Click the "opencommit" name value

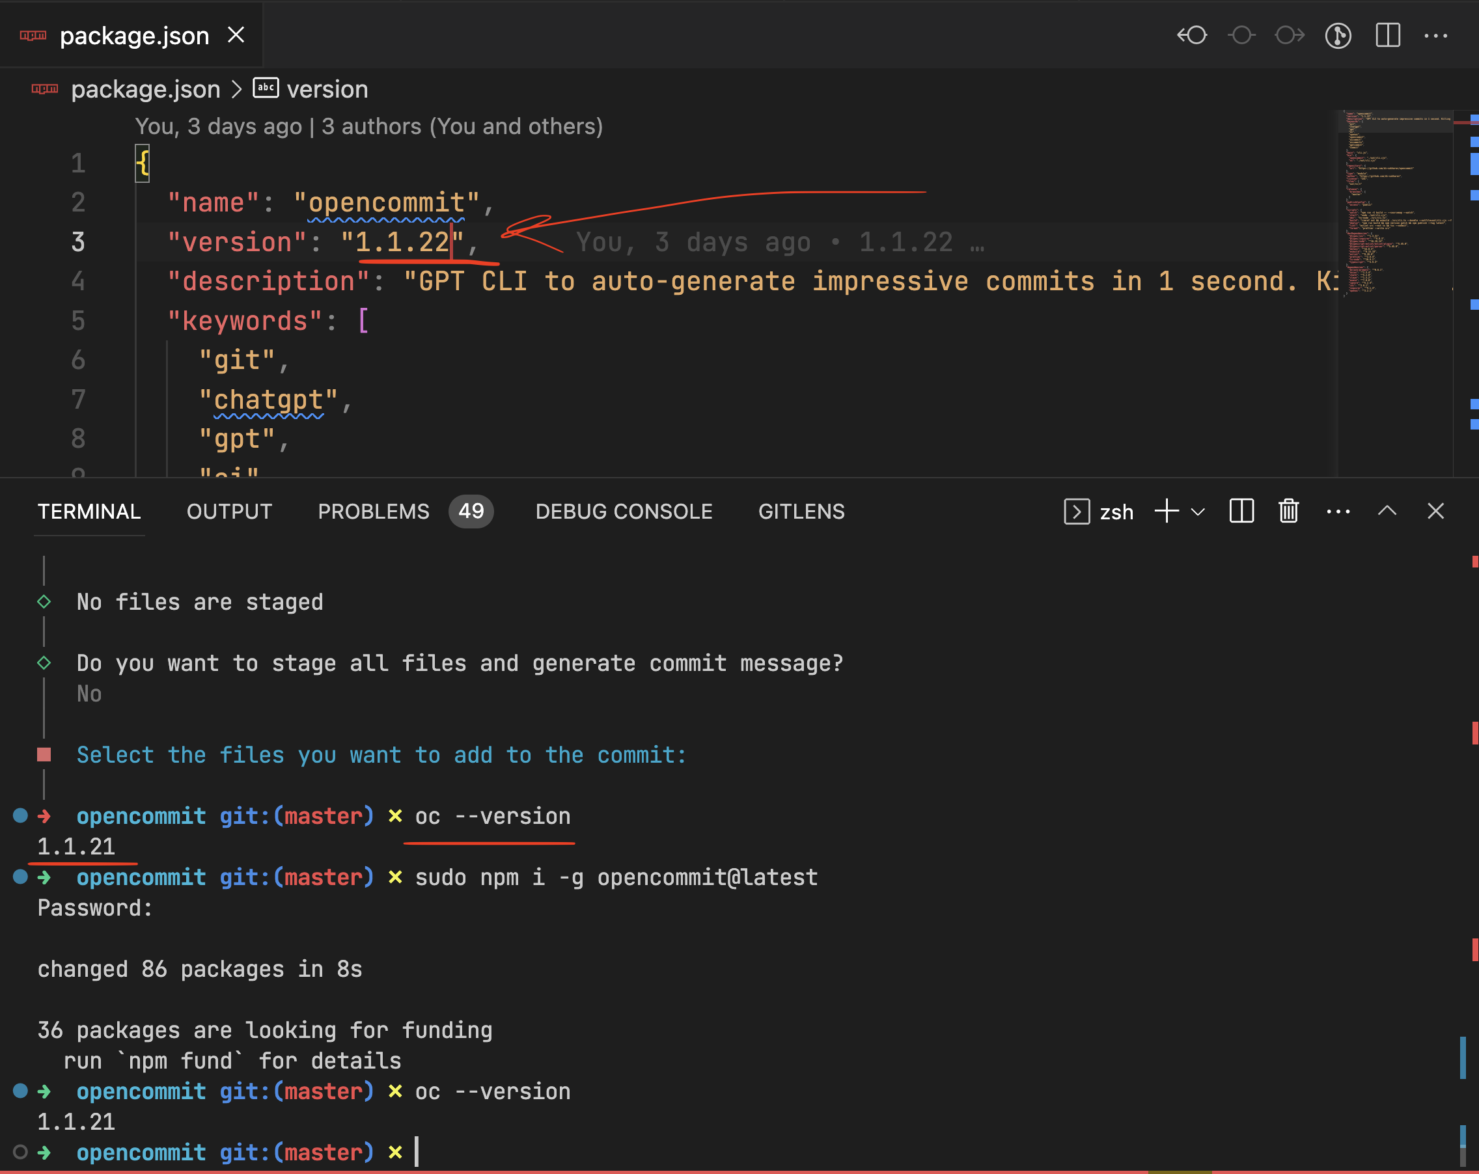pyautogui.click(x=386, y=203)
